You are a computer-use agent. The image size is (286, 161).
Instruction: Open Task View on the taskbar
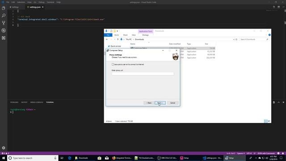[x=62, y=158]
